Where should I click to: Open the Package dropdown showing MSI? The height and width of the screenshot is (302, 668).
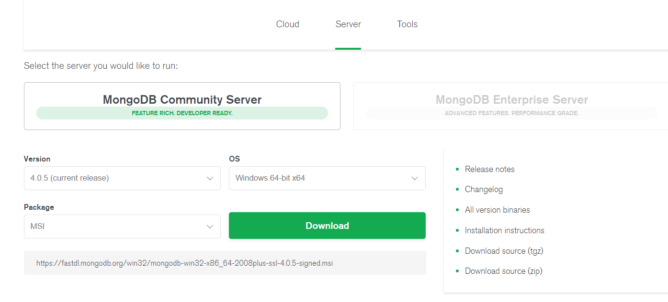[x=122, y=226]
